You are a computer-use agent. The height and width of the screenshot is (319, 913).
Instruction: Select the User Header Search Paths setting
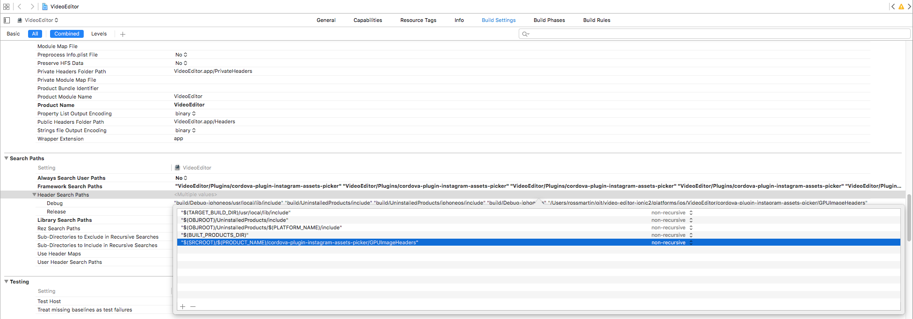coord(70,262)
